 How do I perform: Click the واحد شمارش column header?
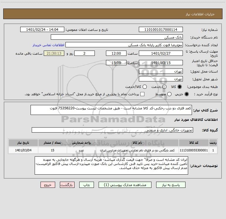pyautogui.click(x=81, y=143)
